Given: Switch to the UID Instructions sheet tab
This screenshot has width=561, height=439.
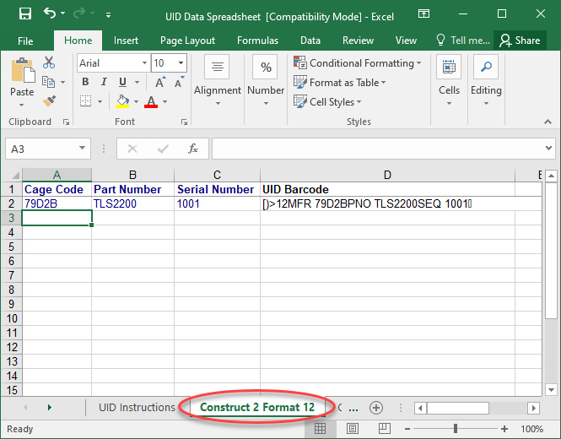Looking at the screenshot, I should (x=137, y=408).
